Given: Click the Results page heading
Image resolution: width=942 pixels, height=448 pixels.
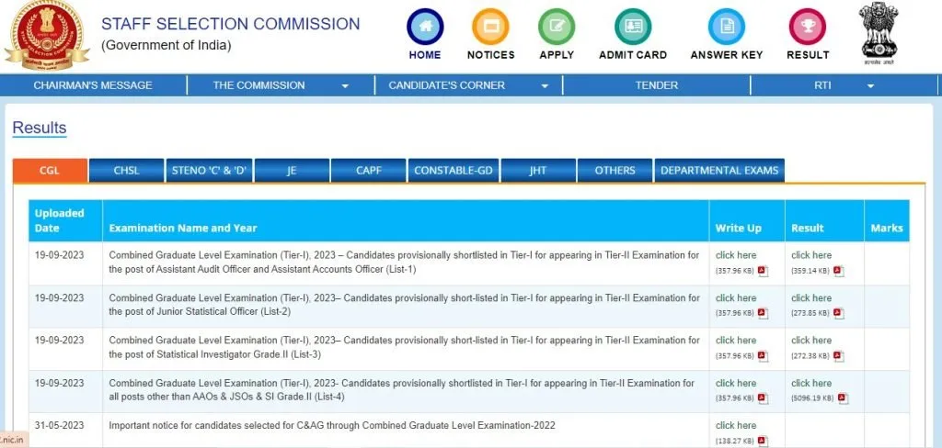Looking at the screenshot, I should (x=40, y=128).
